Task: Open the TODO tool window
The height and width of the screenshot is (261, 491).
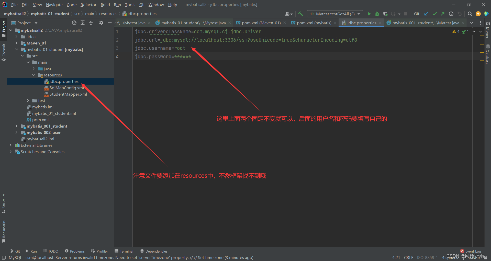Action: click(51, 251)
